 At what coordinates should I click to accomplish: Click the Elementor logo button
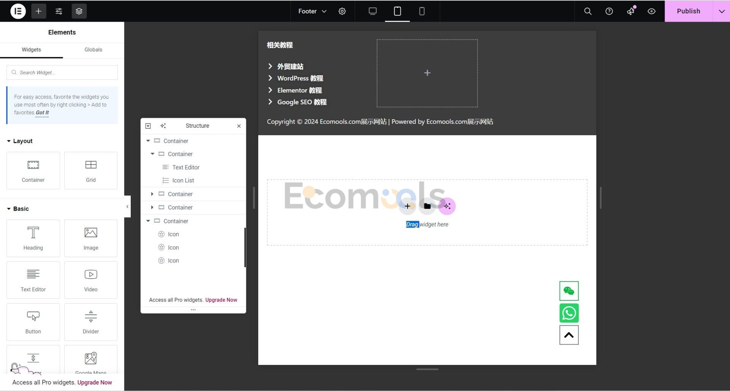pos(18,11)
